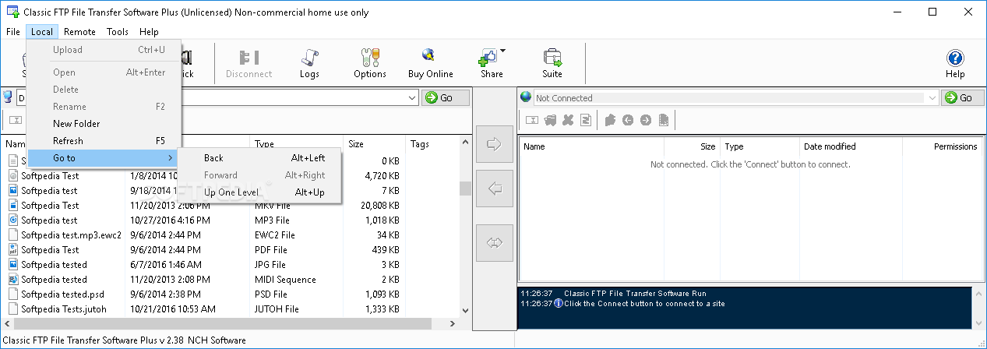Click the local list scroll down arrow

coord(465,310)
